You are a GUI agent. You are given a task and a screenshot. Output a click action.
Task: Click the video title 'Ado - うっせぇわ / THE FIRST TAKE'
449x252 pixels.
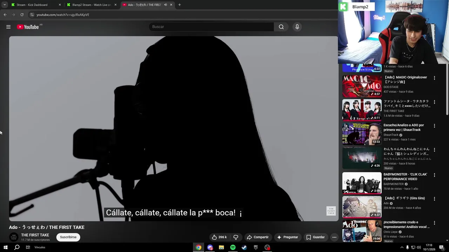47,227
